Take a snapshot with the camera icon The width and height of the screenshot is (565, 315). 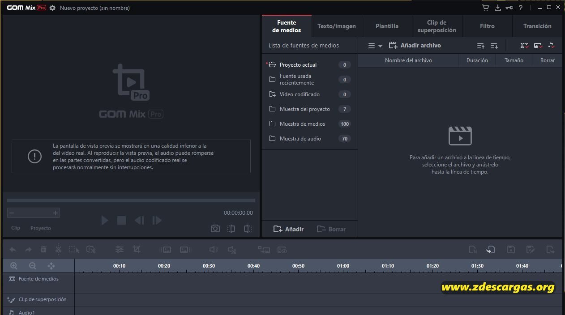click(x=215, y=229)
